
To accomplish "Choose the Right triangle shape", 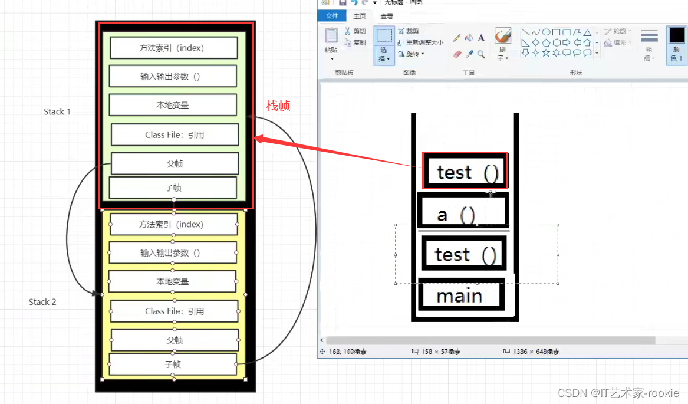I will 525,42.
